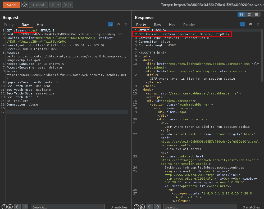264x209 pixels.
Task: Toggle word wrap icon in Response panel
Action: pos(243,24)
